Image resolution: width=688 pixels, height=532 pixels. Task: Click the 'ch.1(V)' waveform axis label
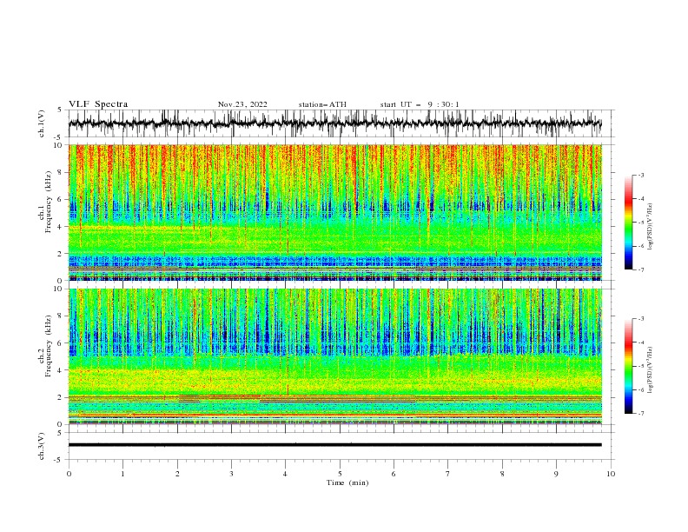click(x=42, y=123)
